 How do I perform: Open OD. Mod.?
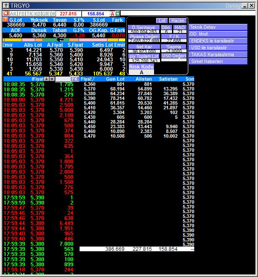218,34
